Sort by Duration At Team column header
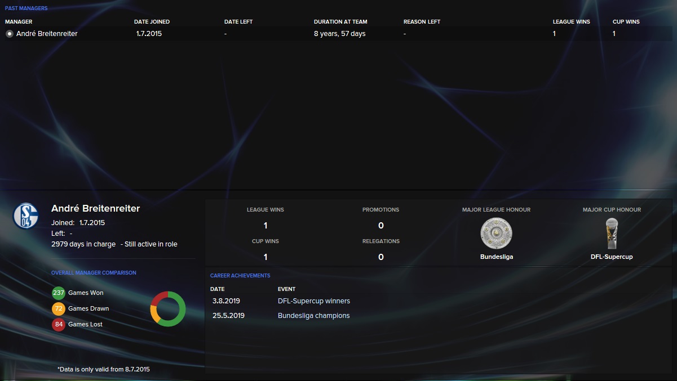The height and width of the screenshot is (381, 677). coord(340,22)
